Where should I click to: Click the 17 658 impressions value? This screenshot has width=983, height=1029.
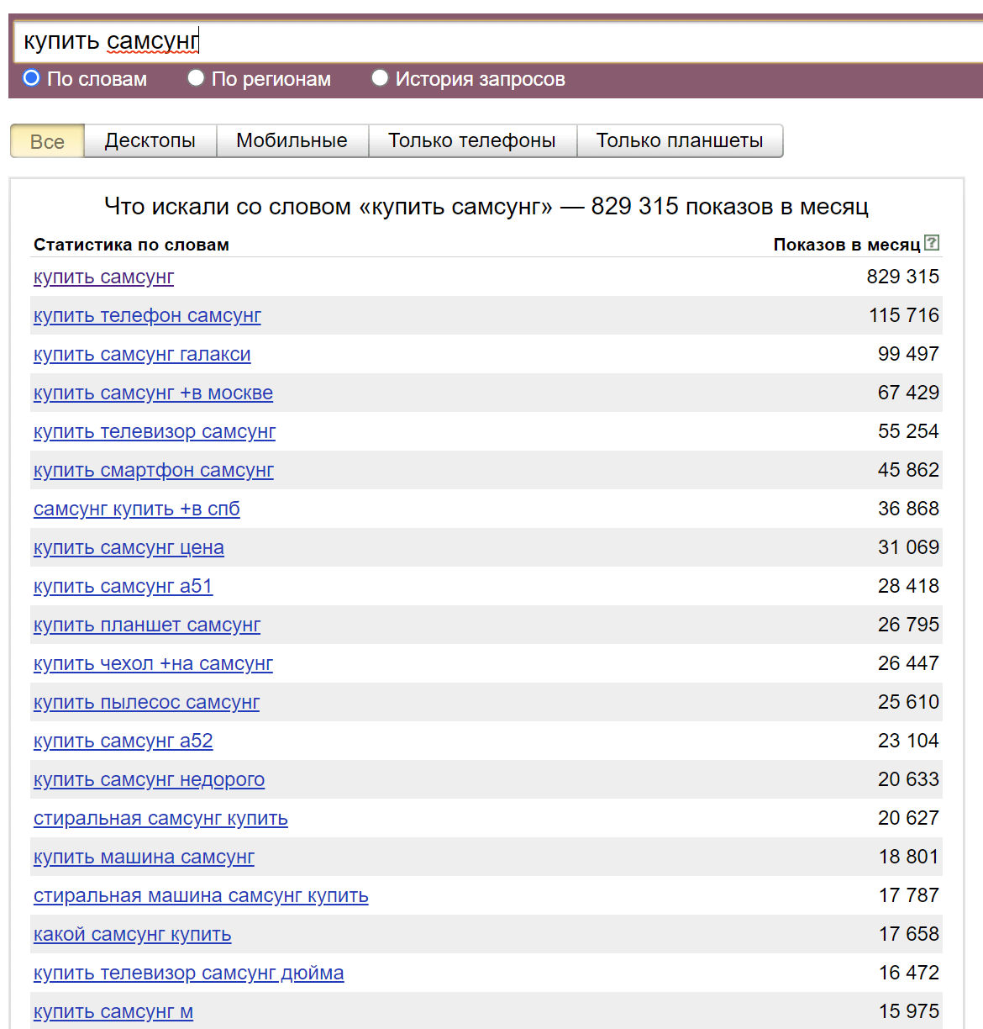tap(909, 934)
